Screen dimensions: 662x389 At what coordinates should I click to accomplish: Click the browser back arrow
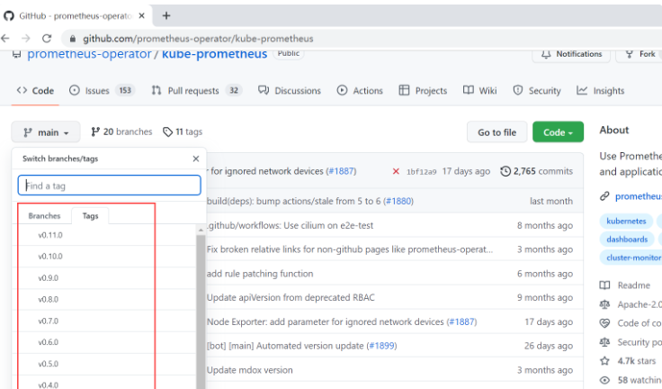coord(5,39)
